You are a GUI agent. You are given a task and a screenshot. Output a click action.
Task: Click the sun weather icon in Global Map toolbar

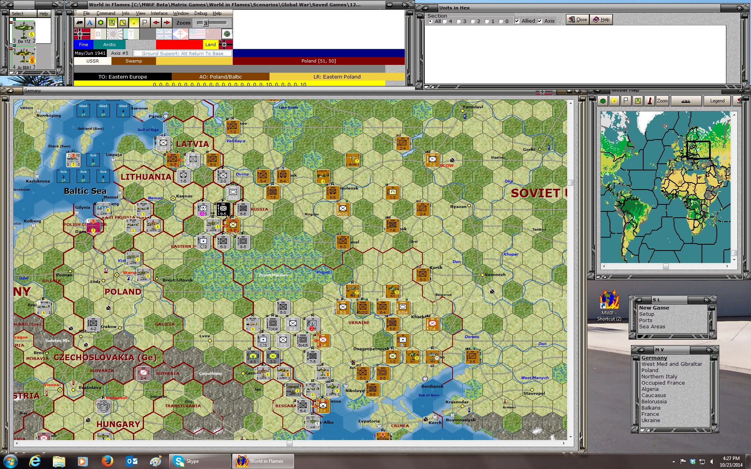[x=614, y=101]
